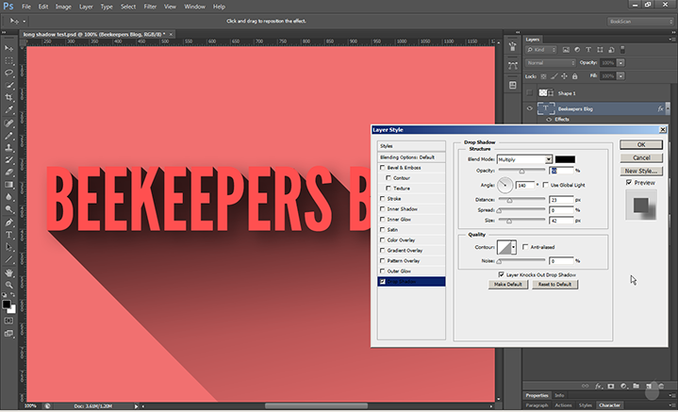
Task: Select the Lasso tool
Action: (x=8, y=72)
